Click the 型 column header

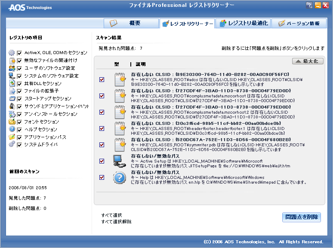(117, 64)
